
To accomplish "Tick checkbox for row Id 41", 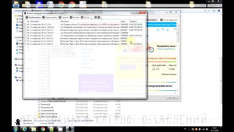I will (26, 27).
